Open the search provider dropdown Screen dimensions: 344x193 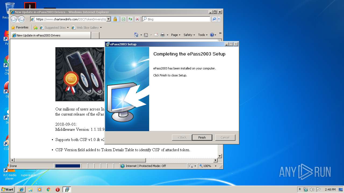(x=219, y=19)
